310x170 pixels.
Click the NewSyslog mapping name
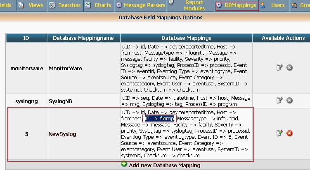coord(62,134)
